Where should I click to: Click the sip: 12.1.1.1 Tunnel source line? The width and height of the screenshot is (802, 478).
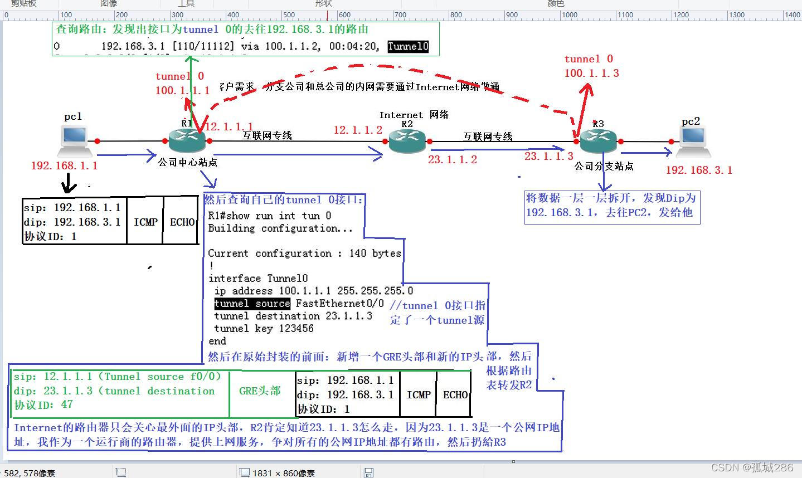[118, 377]
